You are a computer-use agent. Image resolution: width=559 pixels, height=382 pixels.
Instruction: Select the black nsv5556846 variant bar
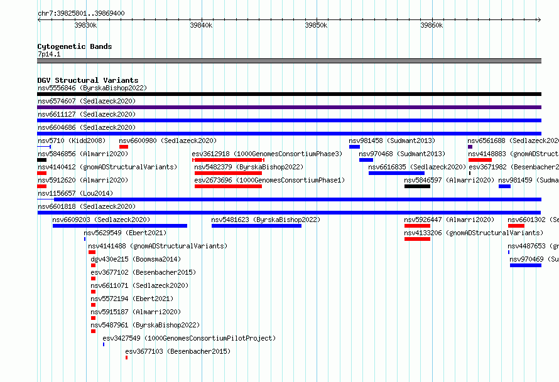[289, 94]
